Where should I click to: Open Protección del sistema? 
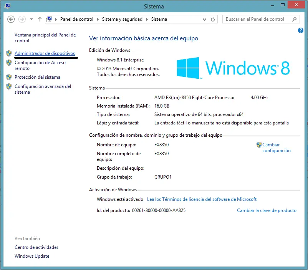coord(37,77)
